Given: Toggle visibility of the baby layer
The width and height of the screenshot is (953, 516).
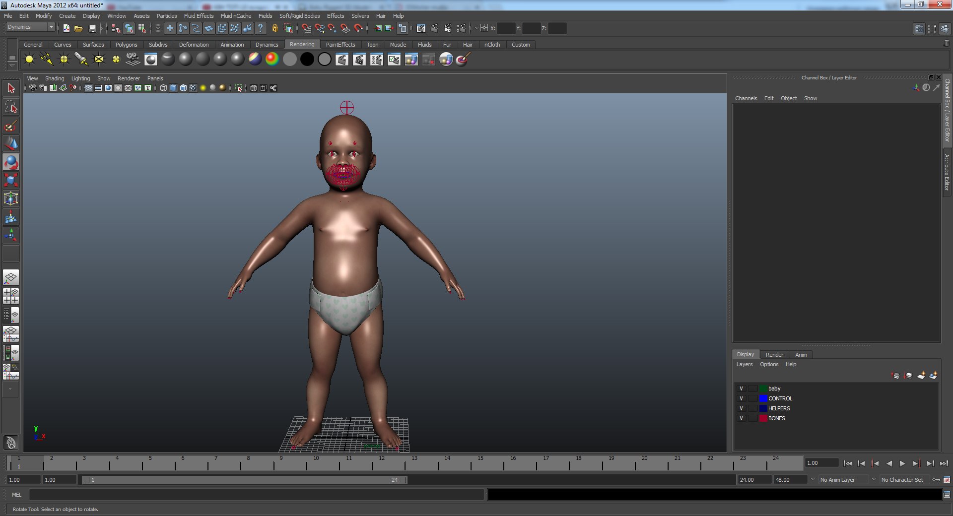Looking at the screenshot, I should 742,388.
